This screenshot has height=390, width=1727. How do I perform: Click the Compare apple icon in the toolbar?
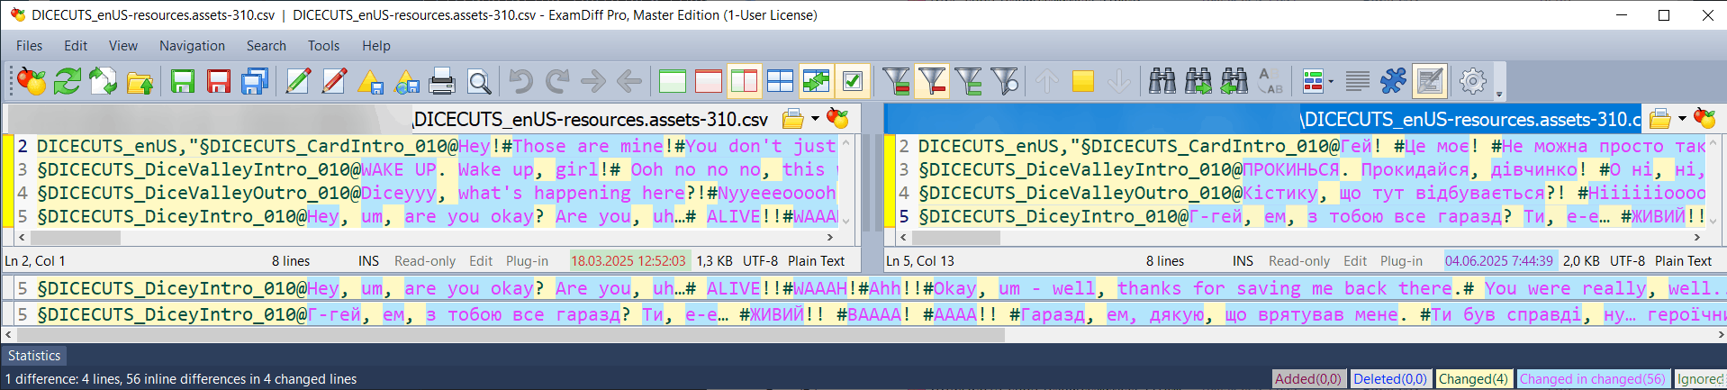[32, 82]
